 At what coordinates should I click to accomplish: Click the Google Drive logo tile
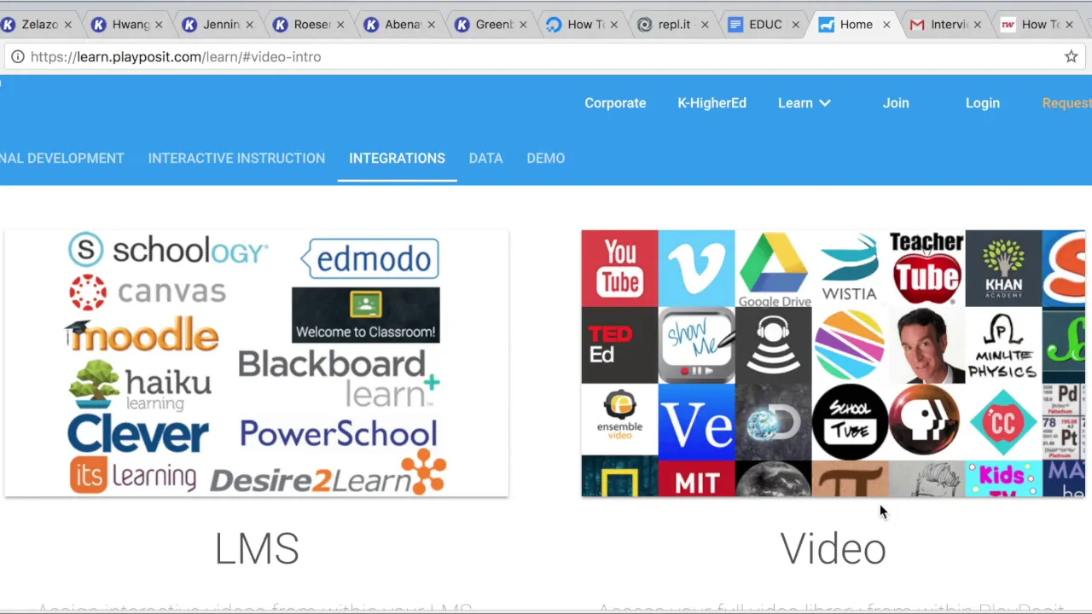[x=774, y=268]
